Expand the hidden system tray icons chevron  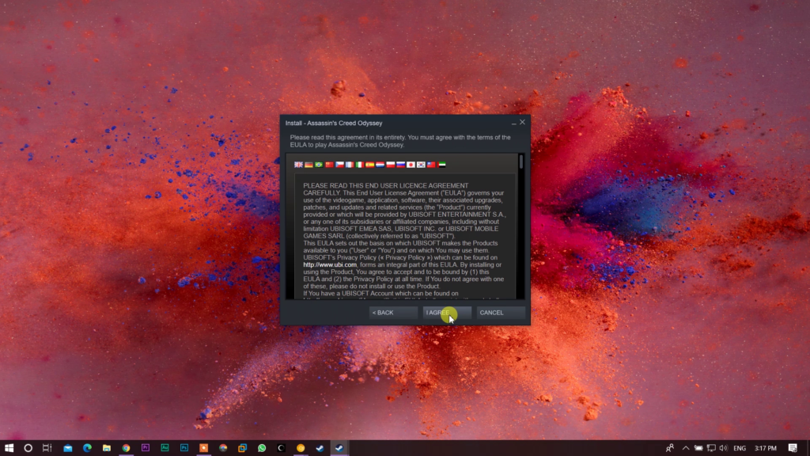tap(686, 448)
